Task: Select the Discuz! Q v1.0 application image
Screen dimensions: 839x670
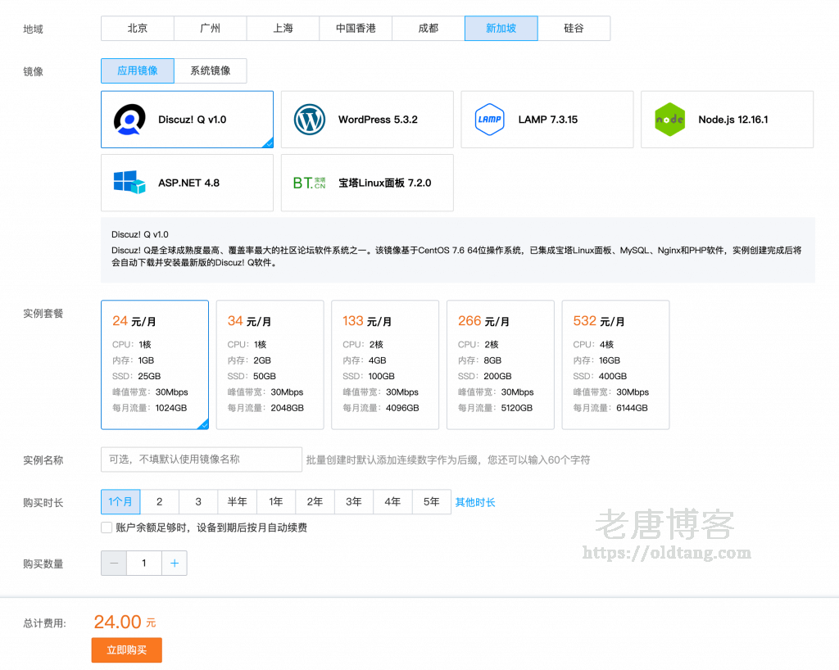Action: pos(187,119)
